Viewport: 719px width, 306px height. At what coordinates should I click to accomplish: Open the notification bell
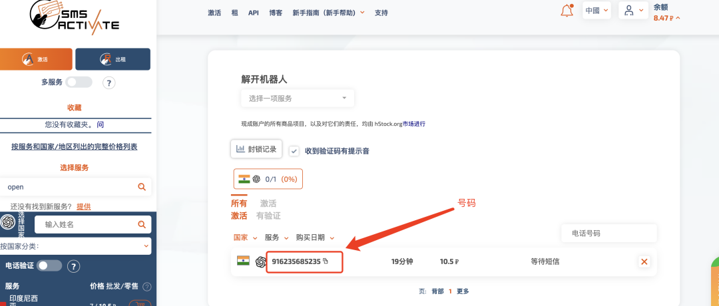(567, 11)
